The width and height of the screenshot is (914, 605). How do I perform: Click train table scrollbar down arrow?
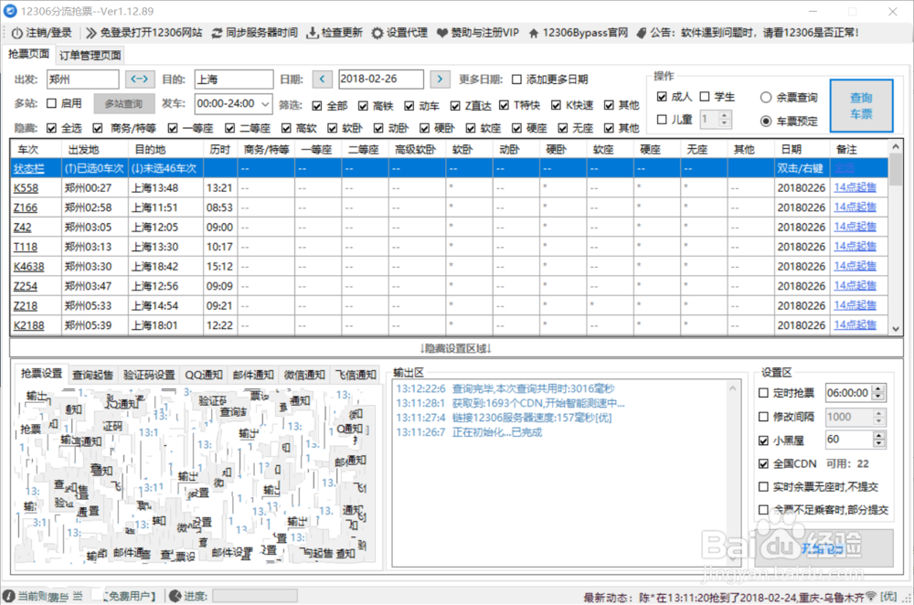(896, 329)
